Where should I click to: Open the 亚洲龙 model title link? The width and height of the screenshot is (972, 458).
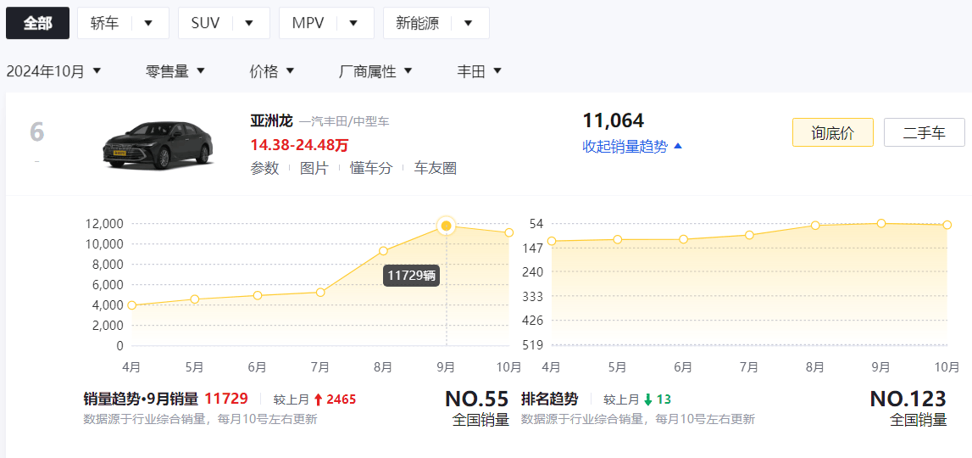pyautogui.click(x=271, y=120)
